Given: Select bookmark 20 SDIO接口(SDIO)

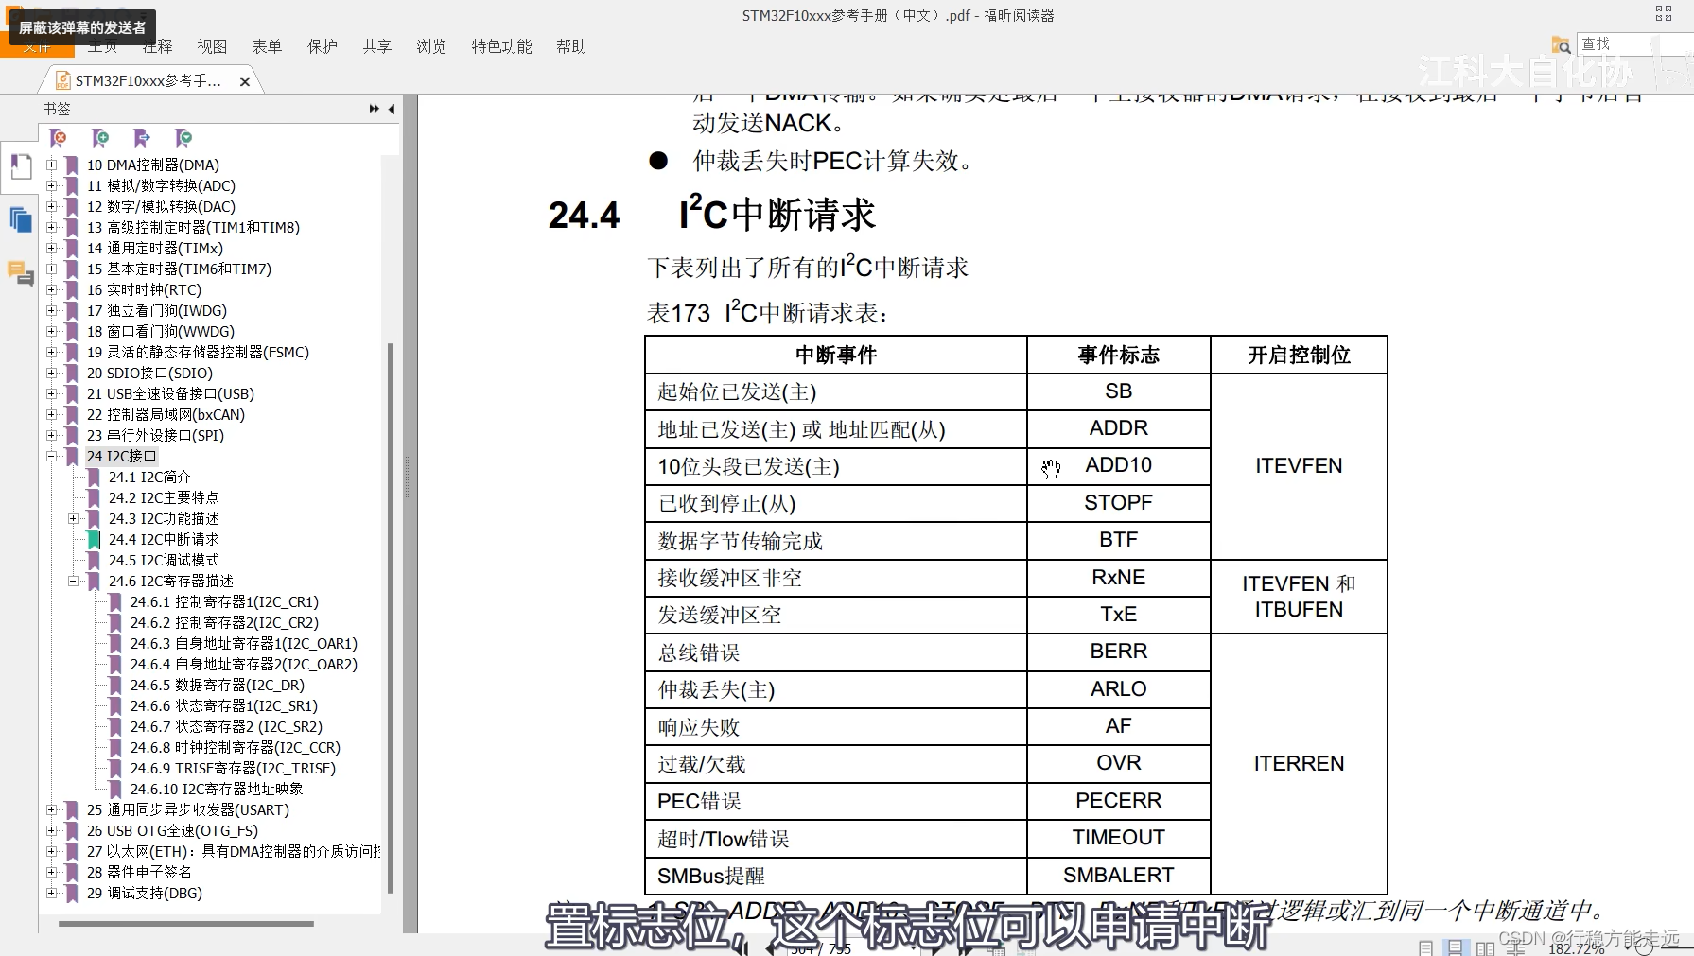Looking at the screenshot, I should 149,373.
